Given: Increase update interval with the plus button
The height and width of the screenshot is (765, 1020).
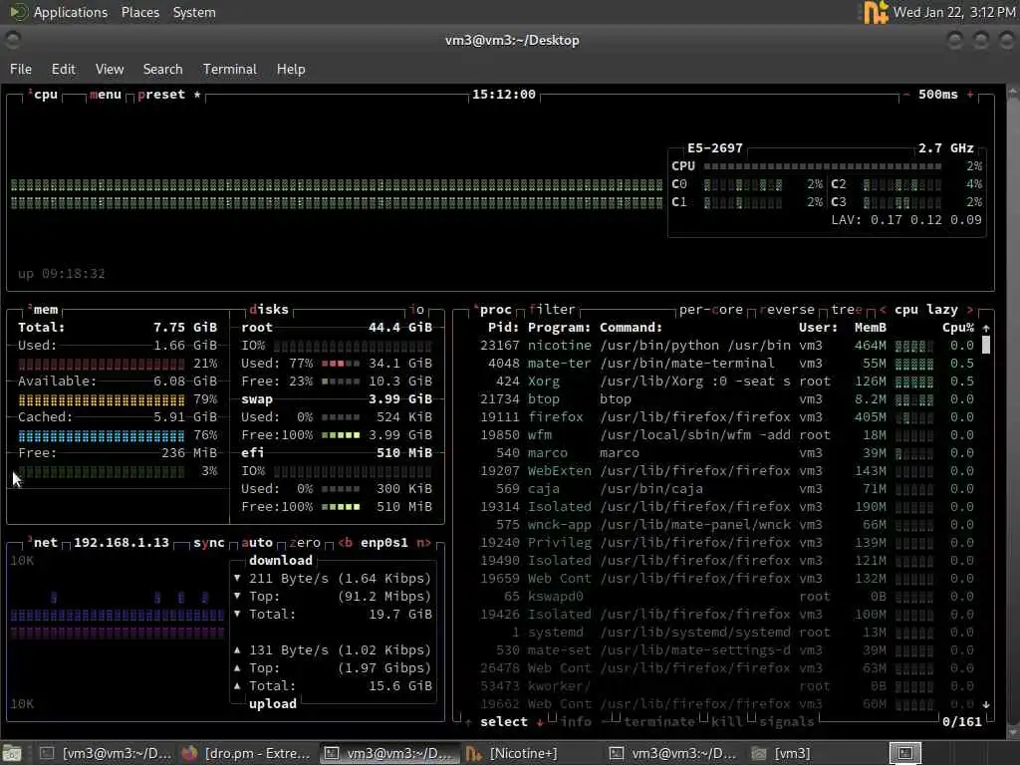Looking at the screenshot, I should point(970,95).
